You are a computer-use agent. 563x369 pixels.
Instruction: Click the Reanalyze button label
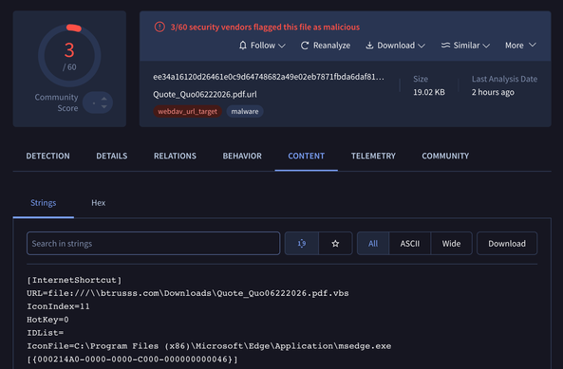point(331,46)
